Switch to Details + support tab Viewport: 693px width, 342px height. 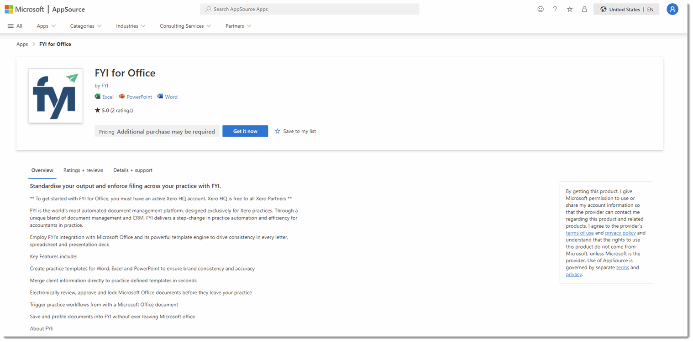coord(133,170)
